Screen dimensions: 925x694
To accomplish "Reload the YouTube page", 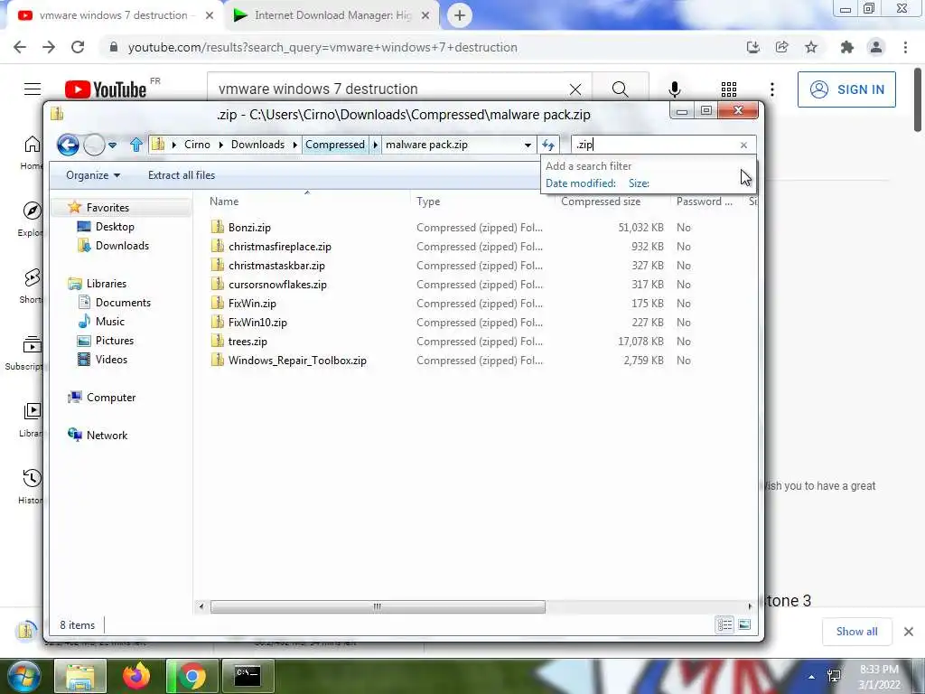I will 78,47.
